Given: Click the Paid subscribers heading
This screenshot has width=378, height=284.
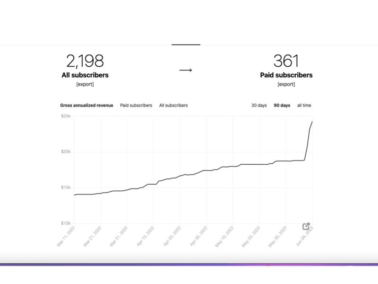Looking at the screenshot, I should click(286, 75).
